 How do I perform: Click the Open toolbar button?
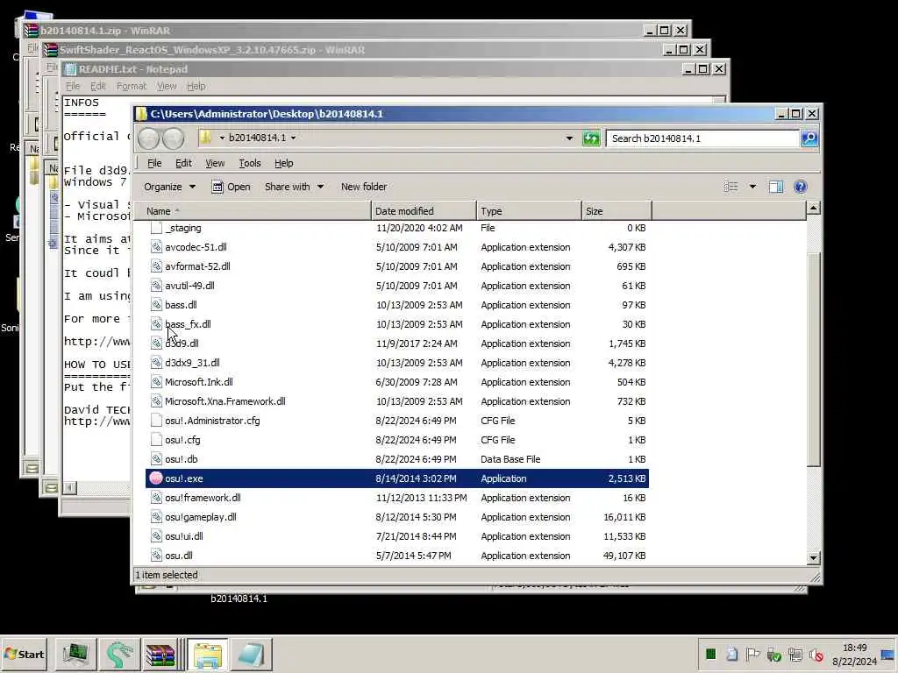(231, 187)
